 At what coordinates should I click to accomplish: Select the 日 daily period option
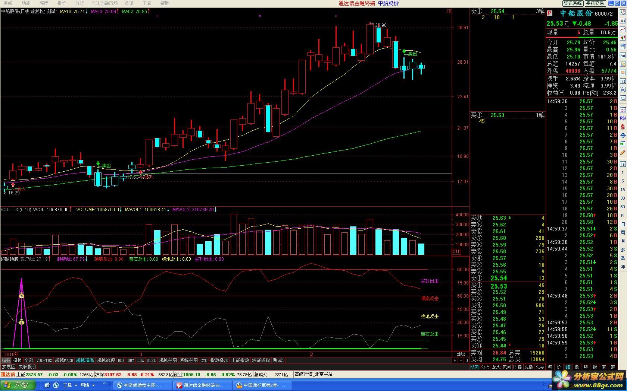[x=623, y=224]
